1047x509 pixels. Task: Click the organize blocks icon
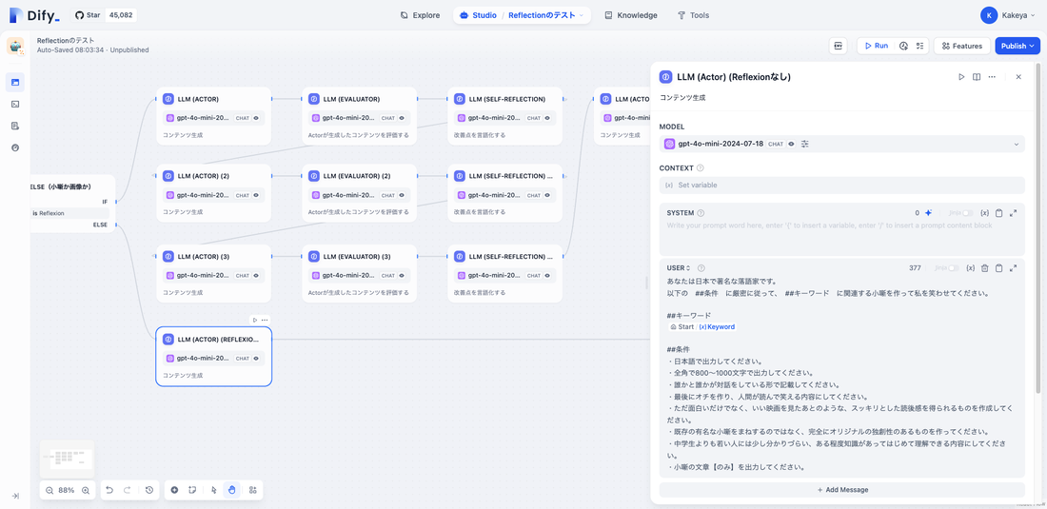point(253,490)
